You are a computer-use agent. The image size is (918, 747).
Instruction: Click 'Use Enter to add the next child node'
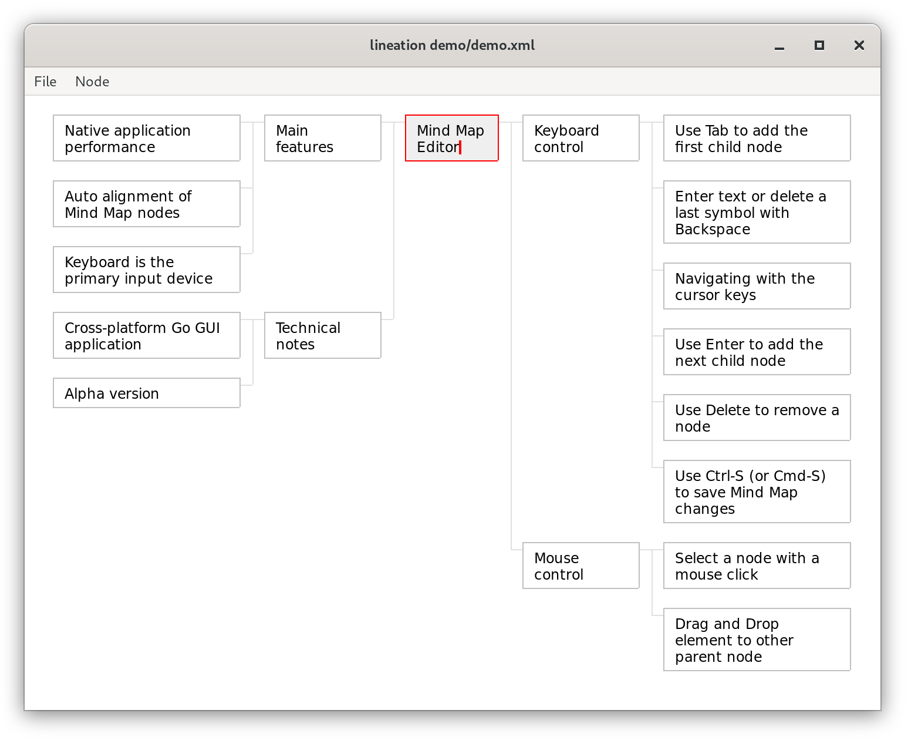(x=757, y=352)
